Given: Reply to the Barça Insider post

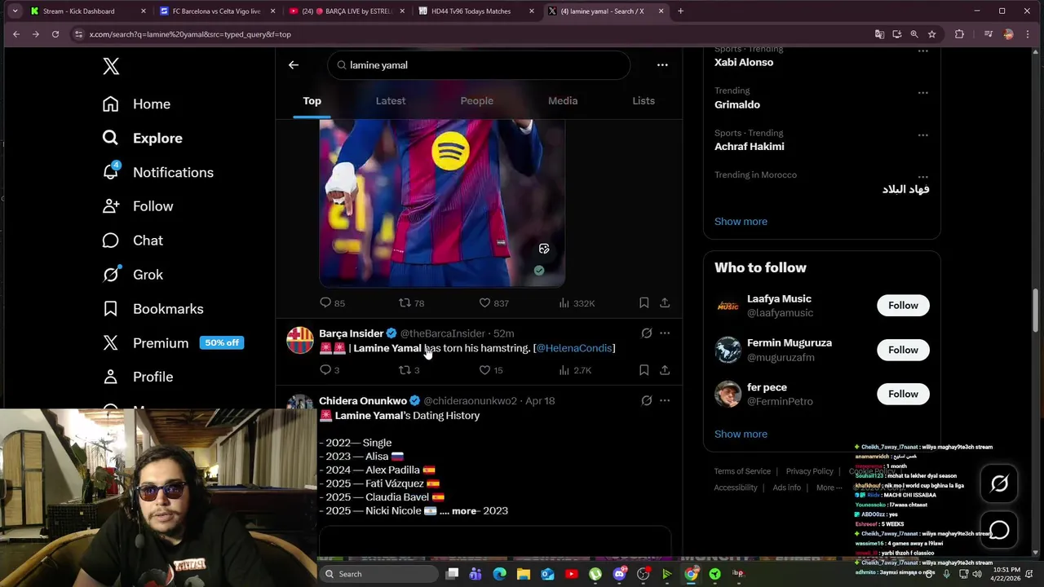Looking at the screenshot, I should 330,370.
